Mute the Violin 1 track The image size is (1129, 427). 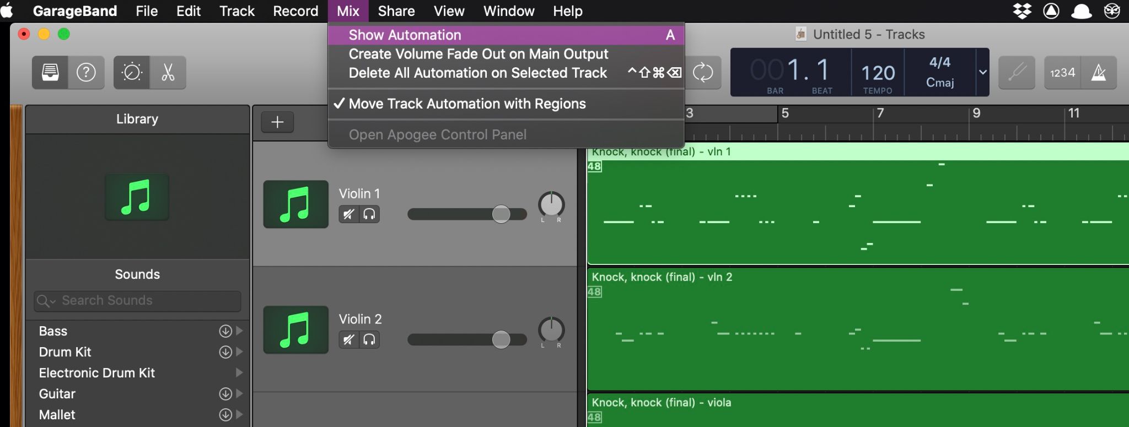348,214
